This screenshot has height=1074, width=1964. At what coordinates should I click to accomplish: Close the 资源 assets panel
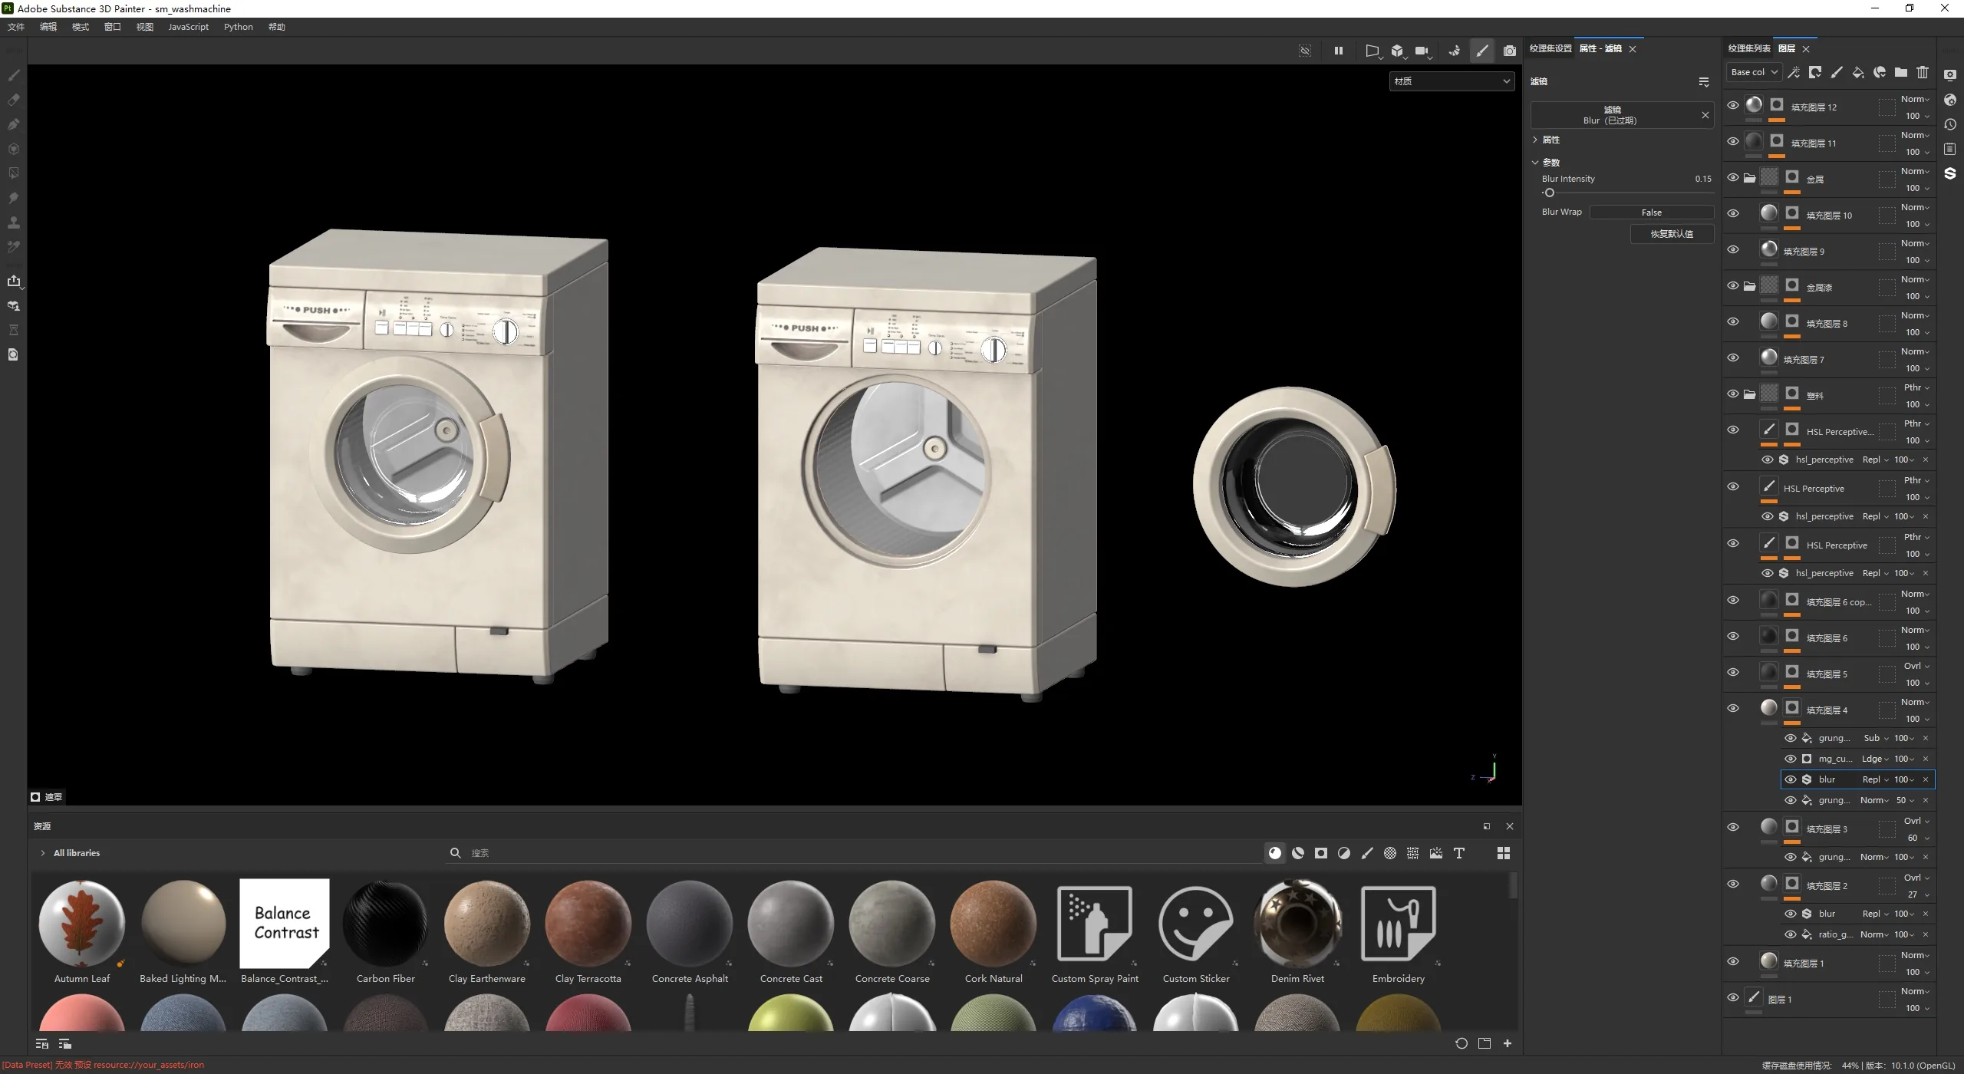[1510, 826]
